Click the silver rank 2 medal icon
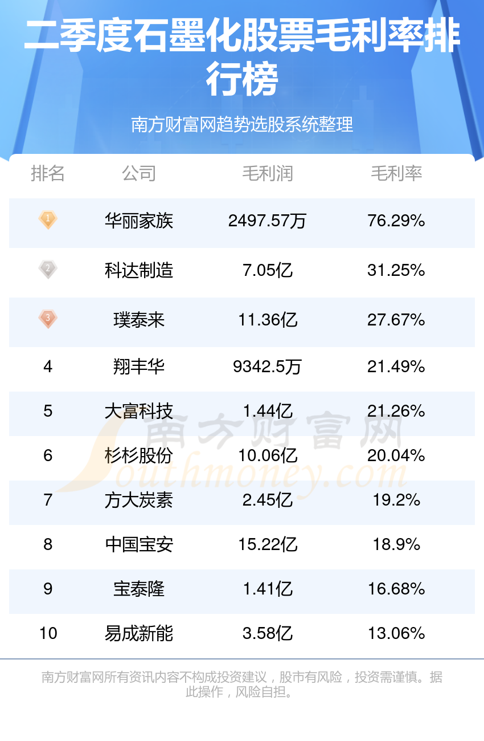 pos(48,269)
